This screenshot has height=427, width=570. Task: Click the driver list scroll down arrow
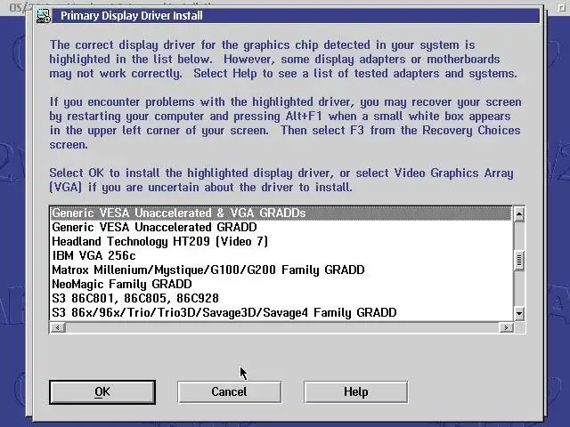tap(519, 313)
